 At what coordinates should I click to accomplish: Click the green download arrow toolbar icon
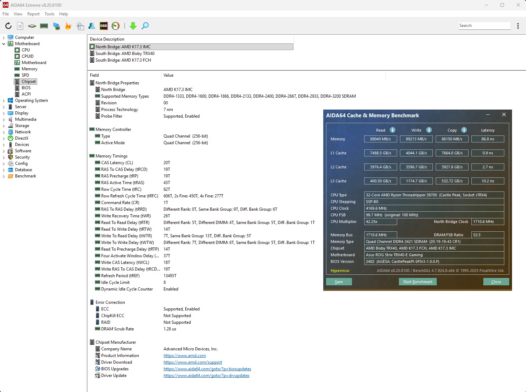(133, 26)
